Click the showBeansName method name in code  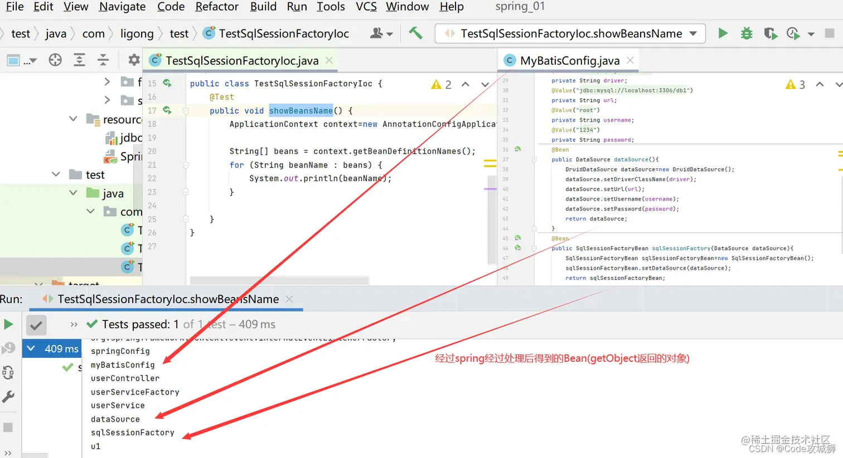tap(301, 111)
